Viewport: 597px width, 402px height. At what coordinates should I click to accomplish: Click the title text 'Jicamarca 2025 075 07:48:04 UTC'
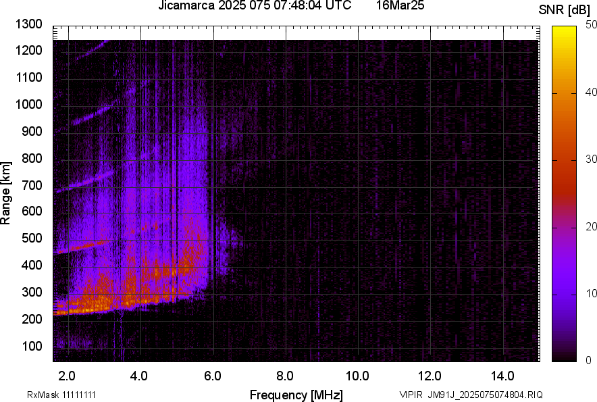(x=255, y=5)
